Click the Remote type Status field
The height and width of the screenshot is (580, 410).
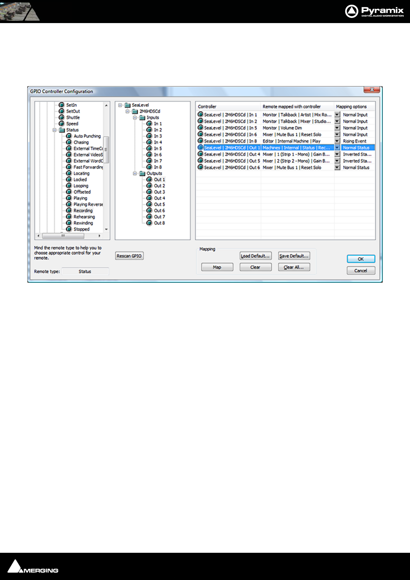[x=85, y=271]
